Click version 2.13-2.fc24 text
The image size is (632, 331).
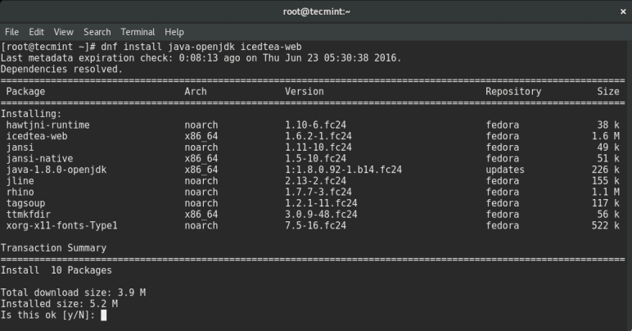[x=316, y=181]
